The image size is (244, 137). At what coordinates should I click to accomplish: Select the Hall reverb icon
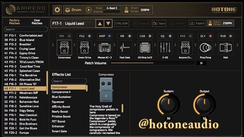(x=226, y=48)
